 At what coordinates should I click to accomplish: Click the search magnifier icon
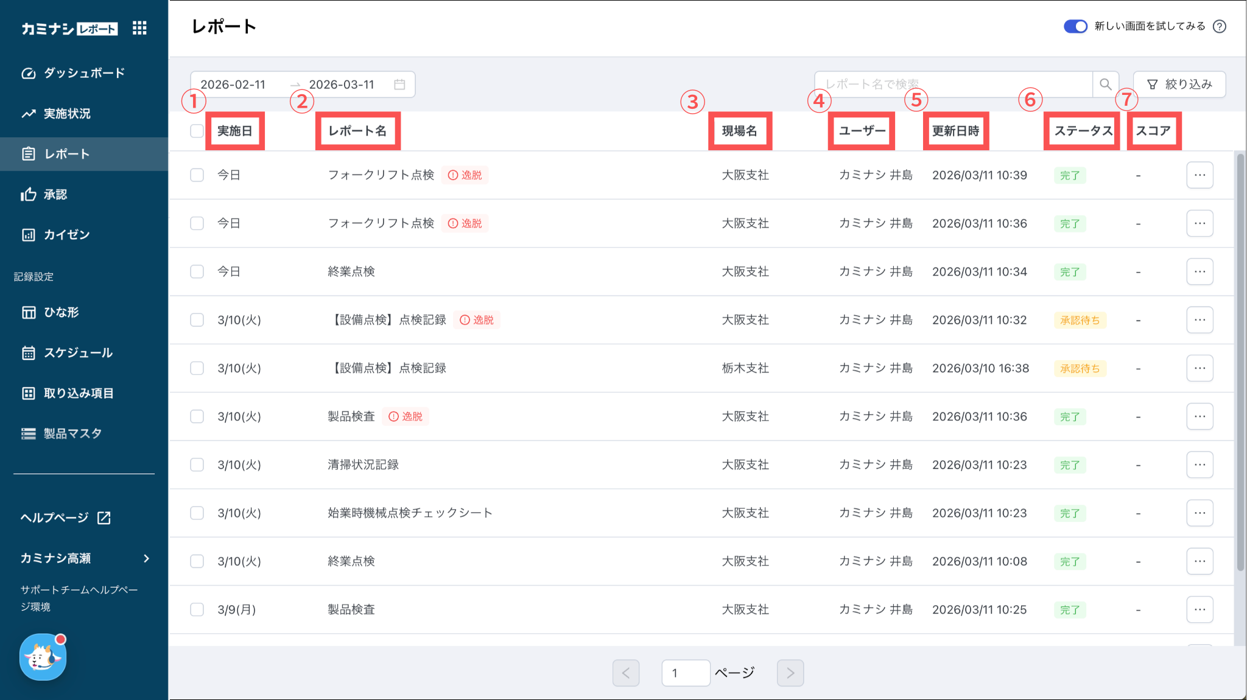[1106, 85]
